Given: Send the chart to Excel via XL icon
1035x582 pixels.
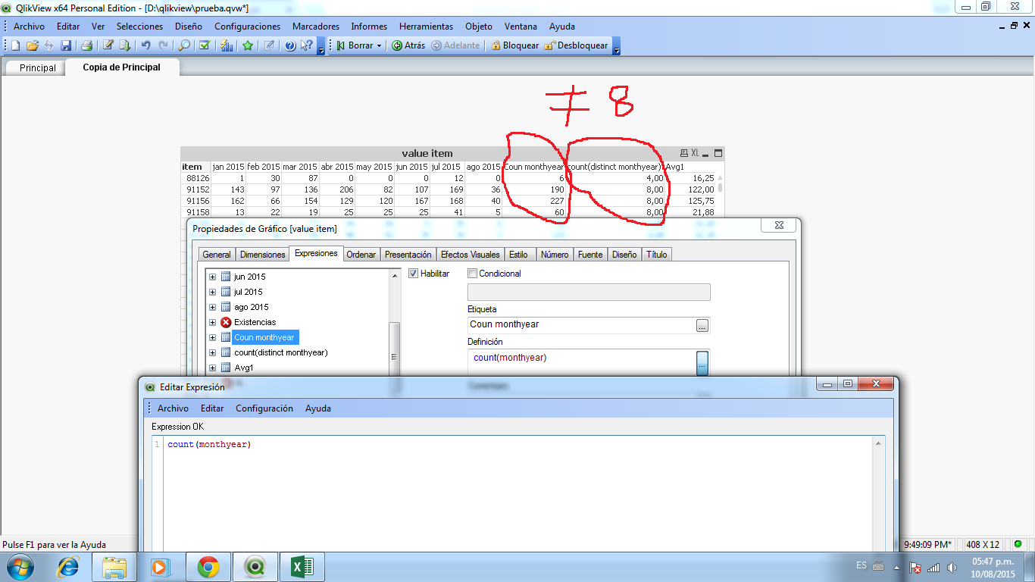Looking at the screenshot, I should 695,153.
